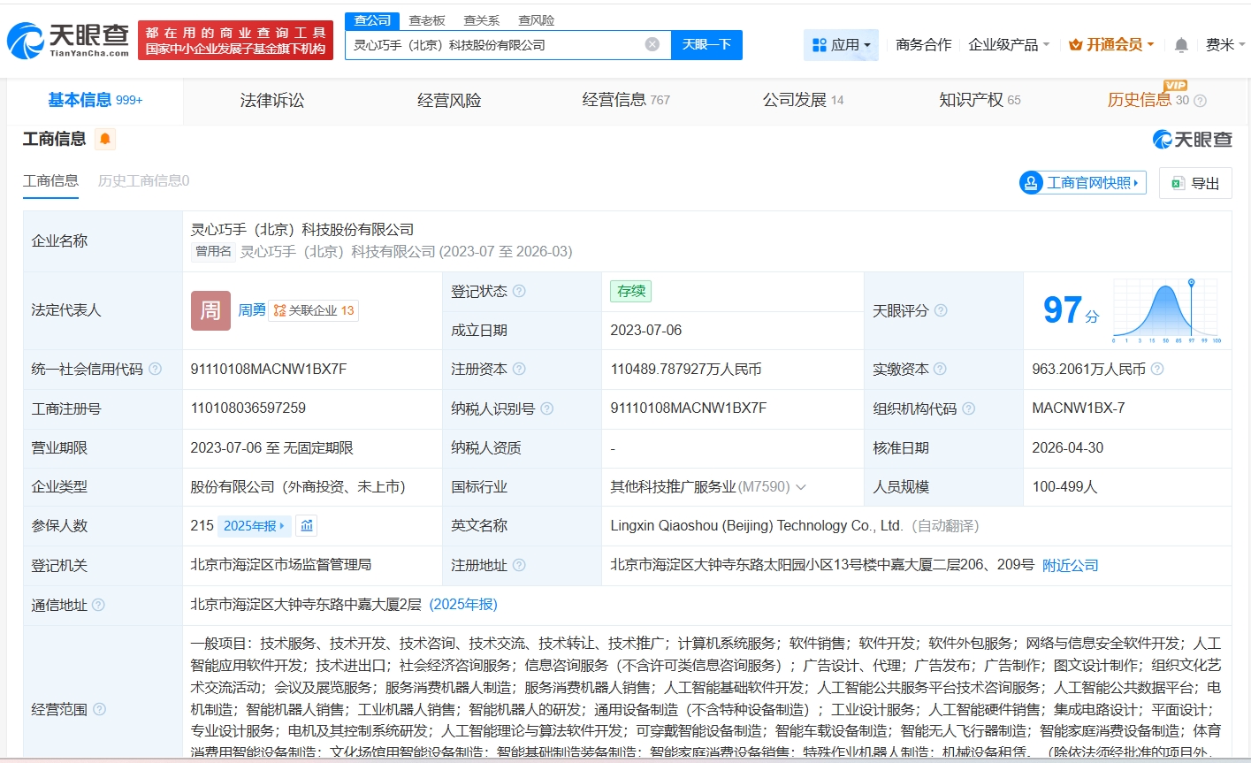Click the credit code 91110108MACNW1BX7F under 统一社会信用代码
Viewport: 1251px width, 763px height.
269,369
